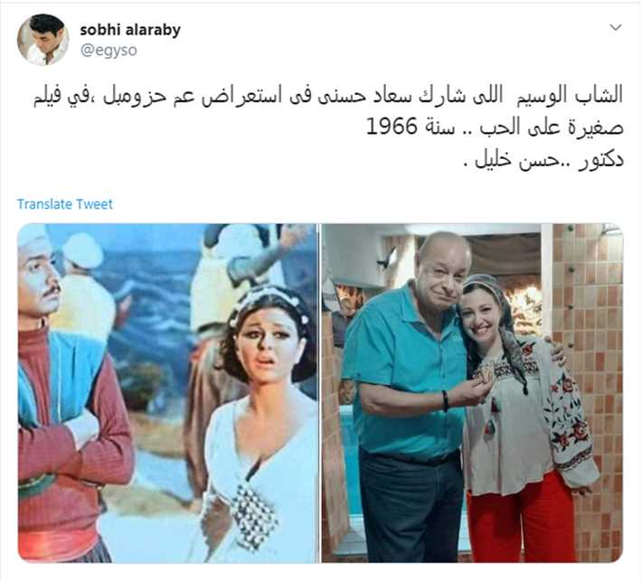Screen dimensions: 642x581
Task: Visit the @egyso handle profile
Action: [x=109, y=51]
